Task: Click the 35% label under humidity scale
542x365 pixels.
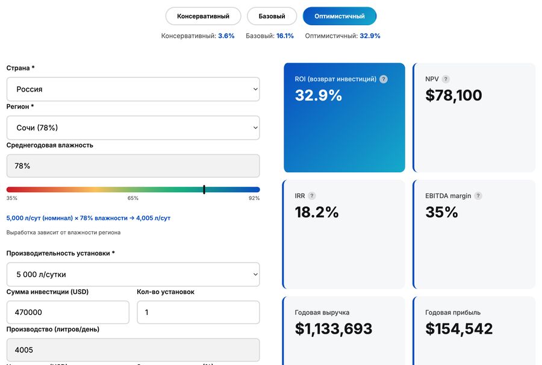Action: 12,198
